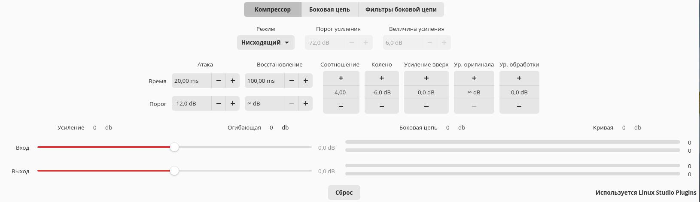Click the Восстановление Порог field ∞ dB

264,103
